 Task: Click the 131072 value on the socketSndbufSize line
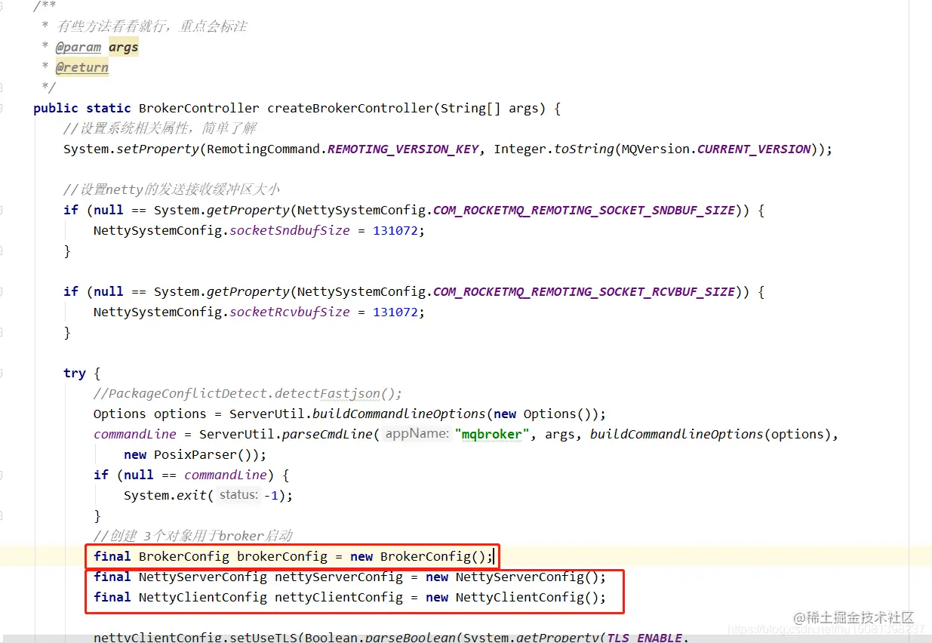(395, 230)
